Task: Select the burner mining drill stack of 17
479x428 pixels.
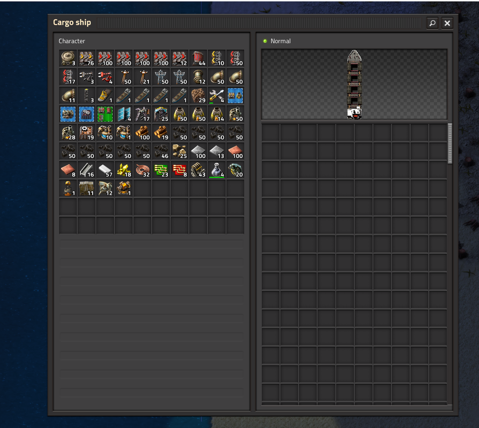Action: [142, 114]
